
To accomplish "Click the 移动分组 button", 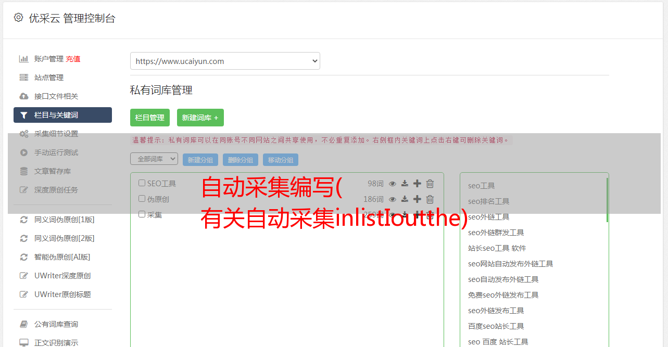I will point(281,160).
